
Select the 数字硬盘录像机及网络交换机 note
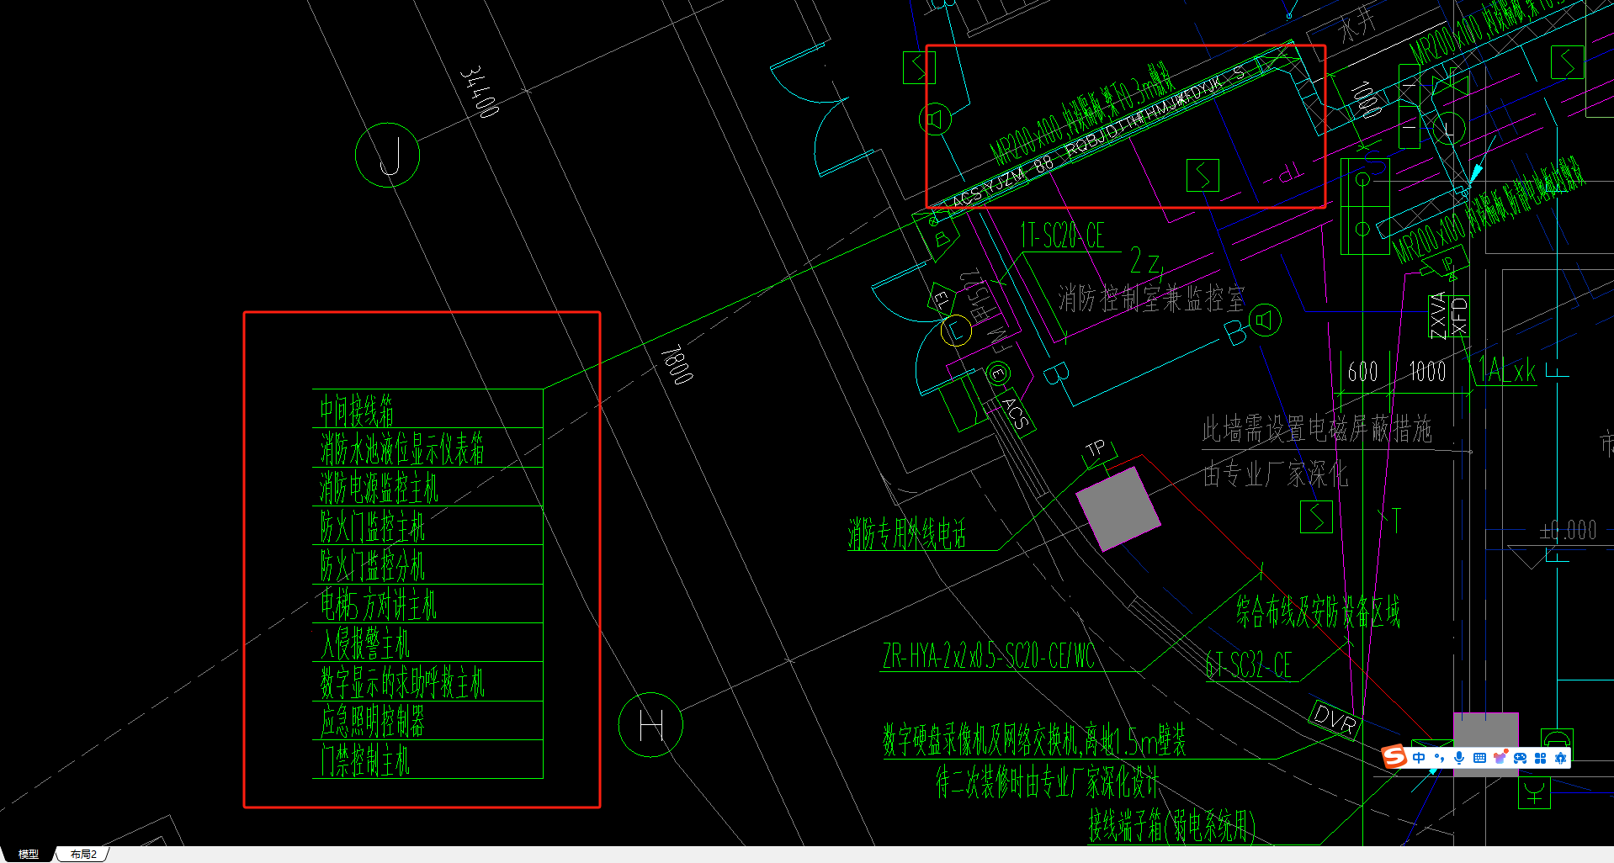tap(1034, 741)
